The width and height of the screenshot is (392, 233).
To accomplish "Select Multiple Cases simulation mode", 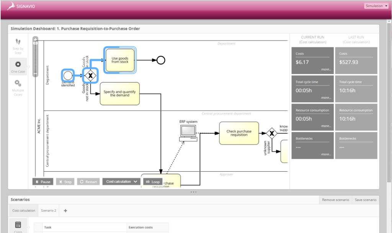I will point(18,88).
